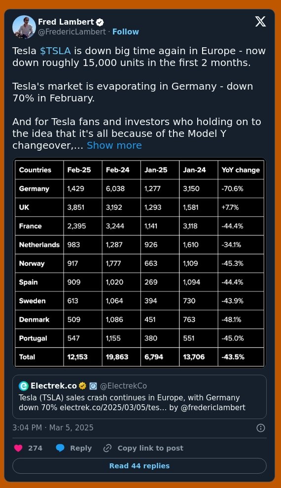Click Copy link to post
This screenshot has width=281, height=488.
(x=150, y=448)
